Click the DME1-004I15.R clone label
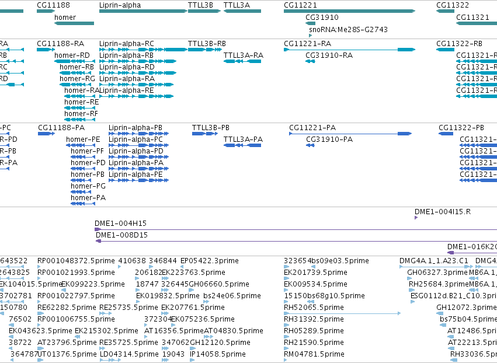The image size is (497, 363). point(443,212)
